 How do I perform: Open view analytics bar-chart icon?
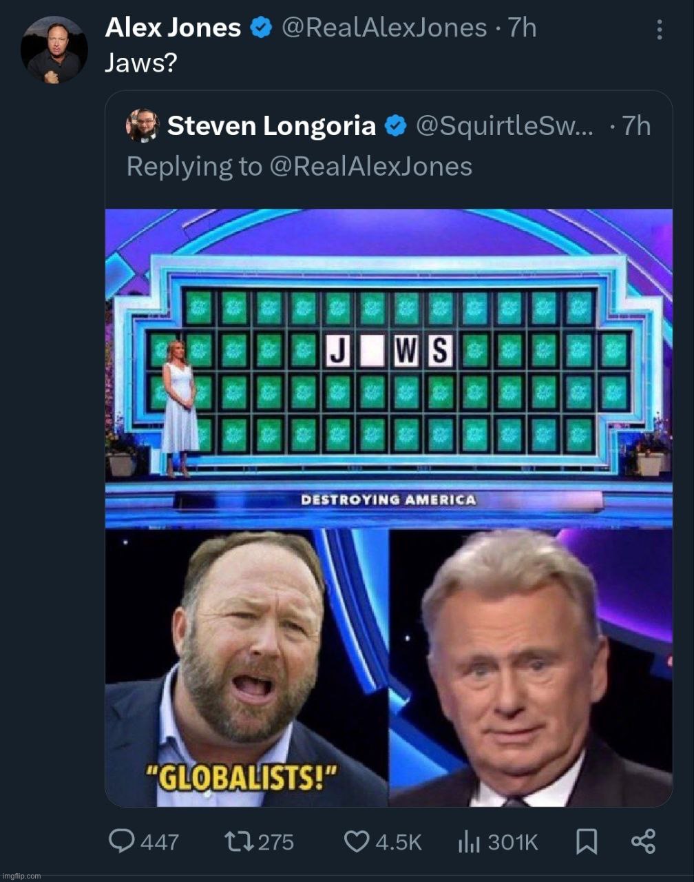pos(469,841)
